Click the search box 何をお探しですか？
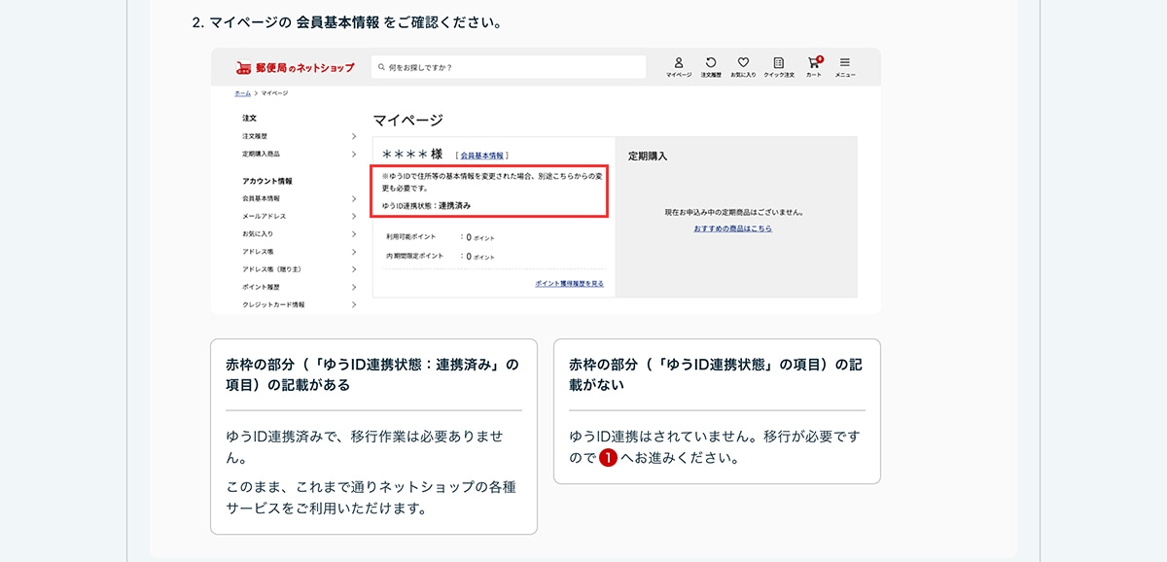1167x562 pixels. click(508, 67)
